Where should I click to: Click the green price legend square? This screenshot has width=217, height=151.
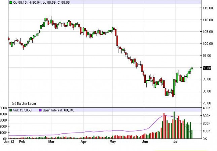[11, 2]
